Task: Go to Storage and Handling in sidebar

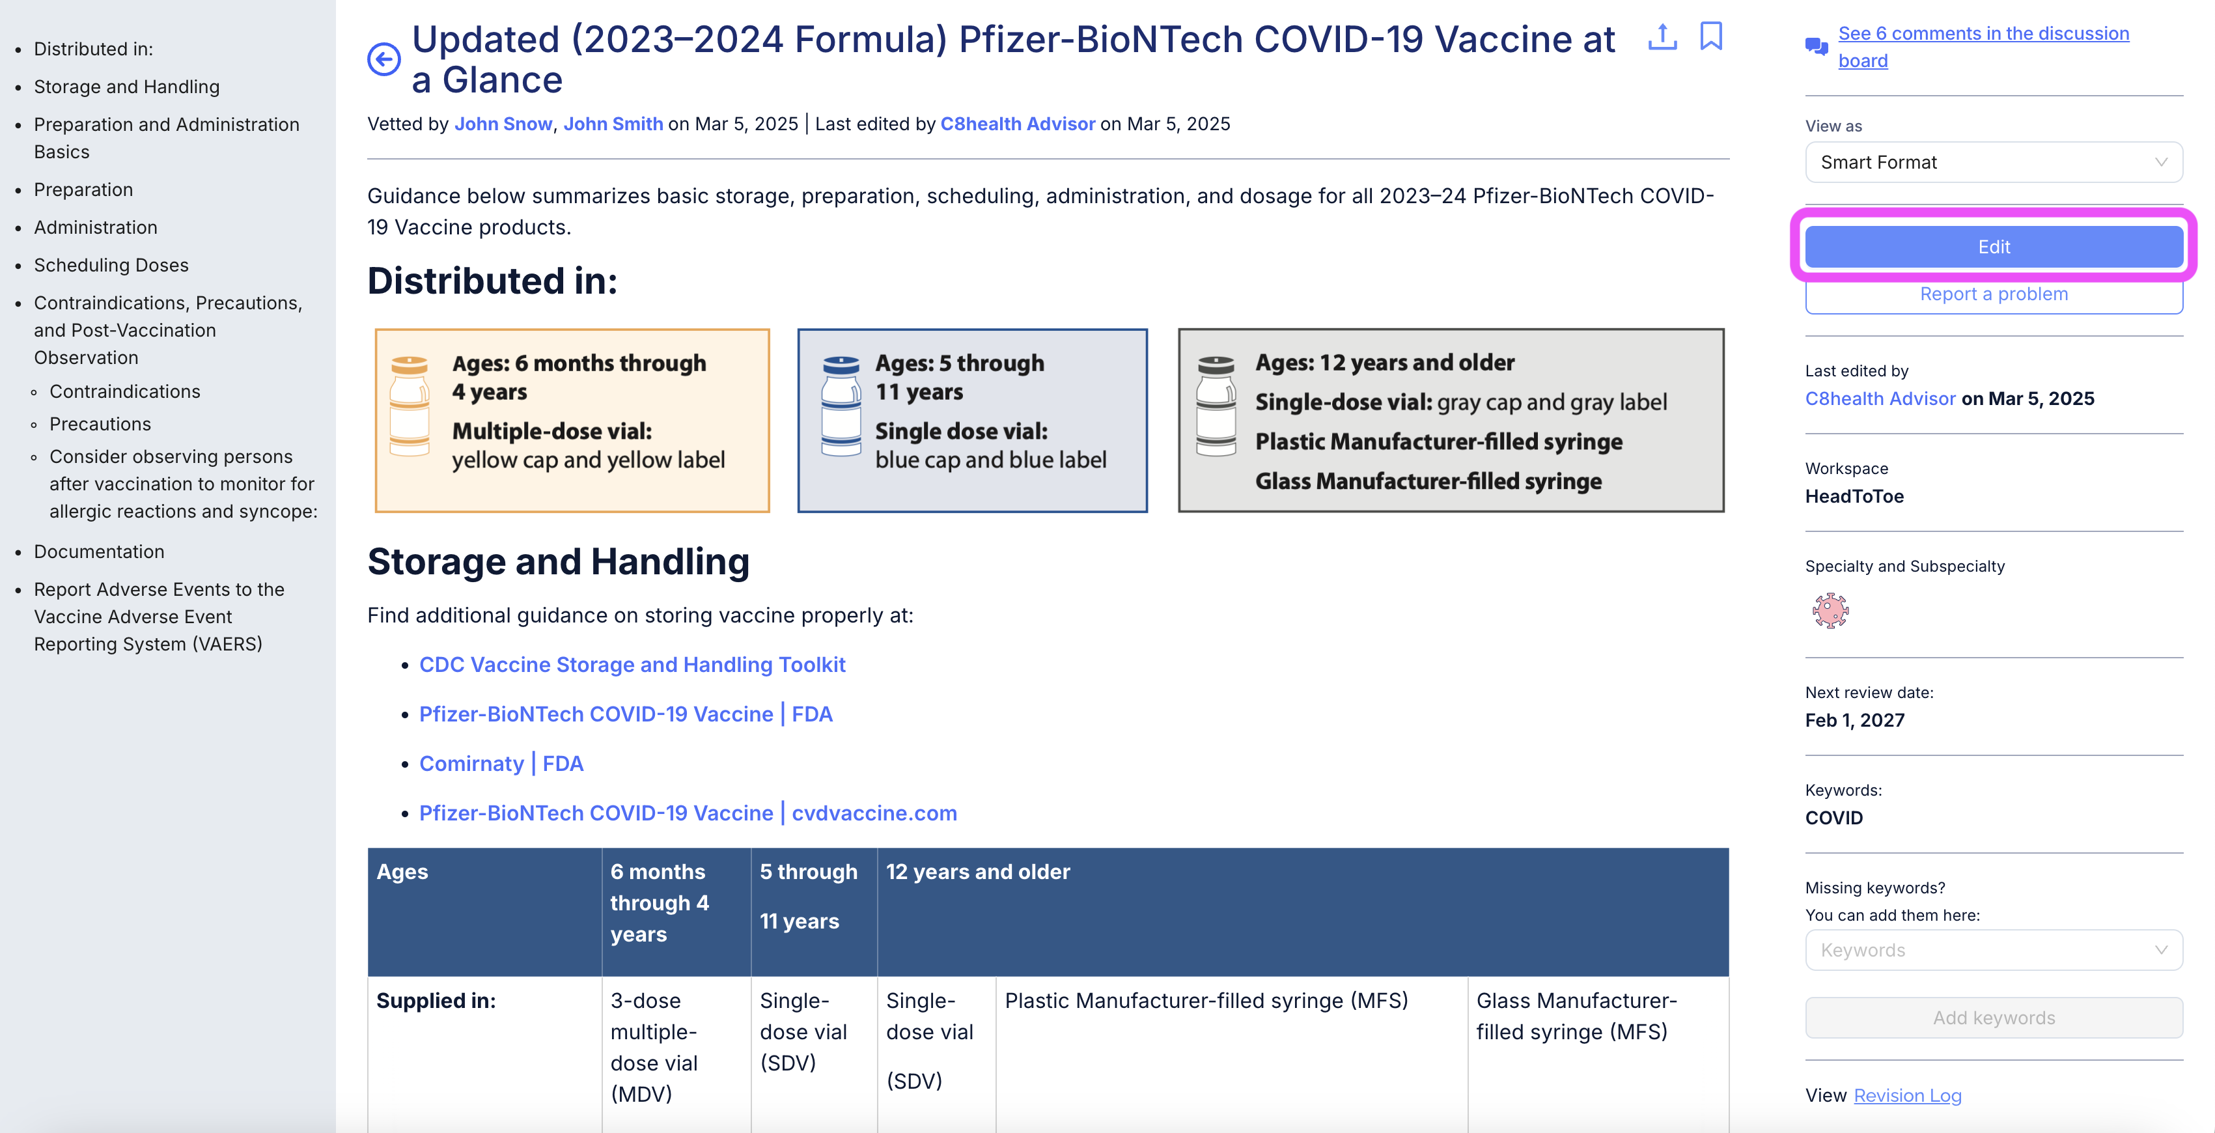Action: coord(126,87)
